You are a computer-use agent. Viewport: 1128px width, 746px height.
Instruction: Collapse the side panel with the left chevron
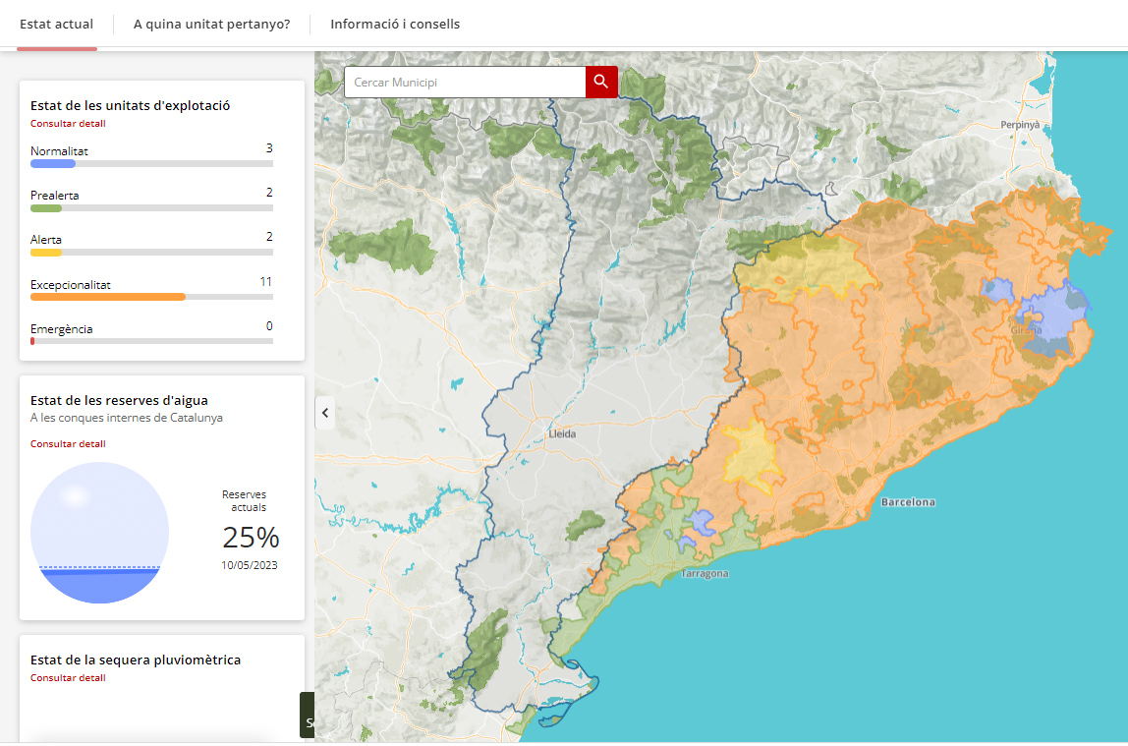click(324, 412)
